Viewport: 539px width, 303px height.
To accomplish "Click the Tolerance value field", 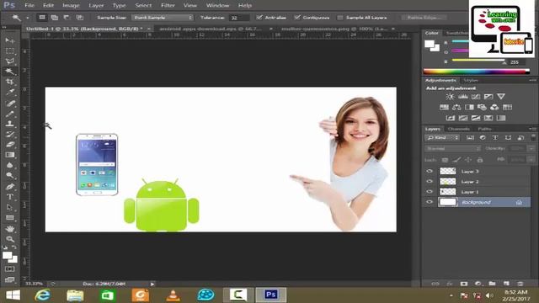I will [238, 18].
